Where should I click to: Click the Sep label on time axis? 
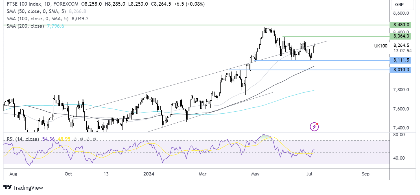[x=366, y=174]
